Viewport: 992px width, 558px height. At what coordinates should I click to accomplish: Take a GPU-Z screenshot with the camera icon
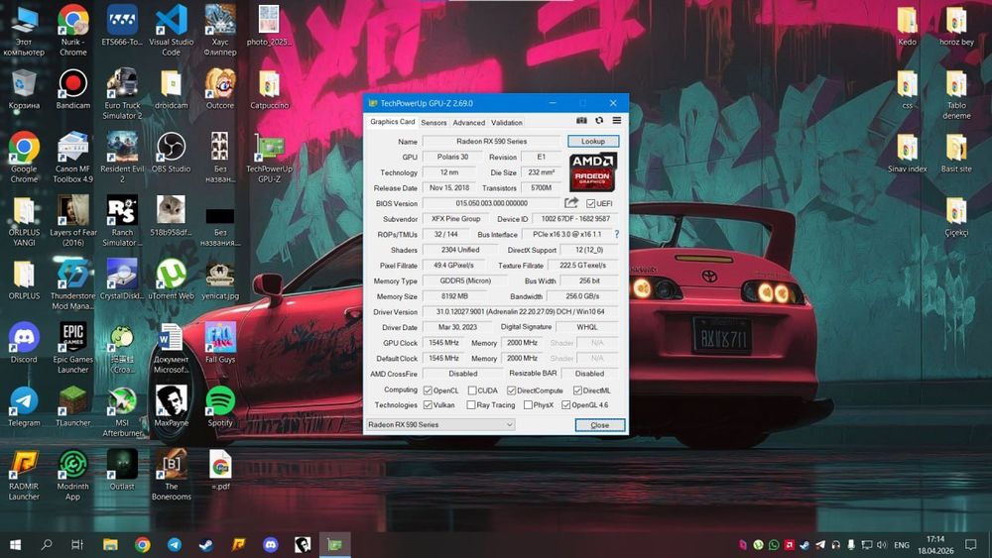tap(581, 121)
